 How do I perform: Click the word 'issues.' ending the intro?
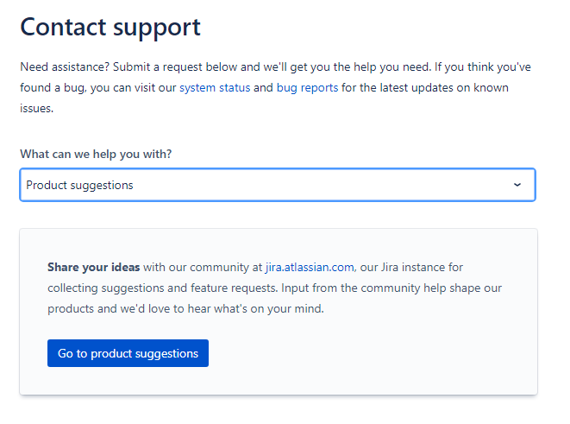tap(37, 109)
